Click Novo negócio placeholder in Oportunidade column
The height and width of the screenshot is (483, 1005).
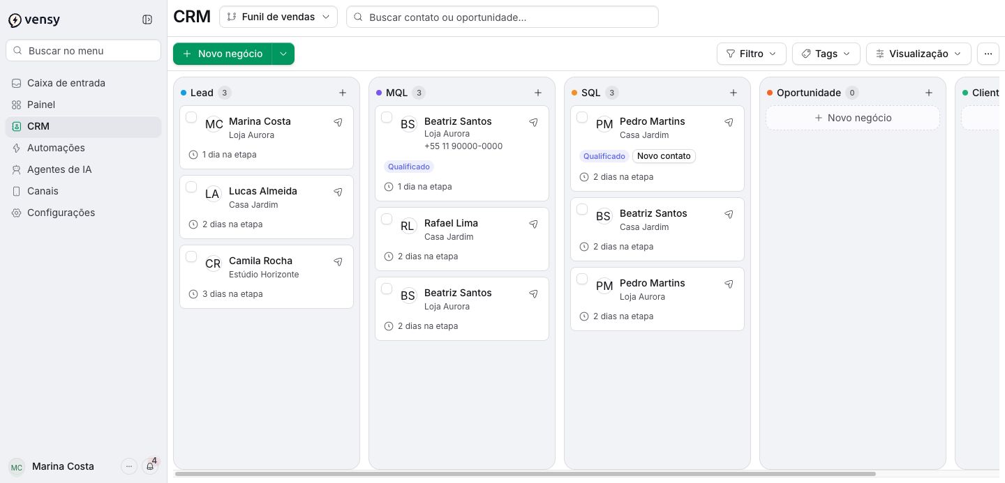pos(853,118)
